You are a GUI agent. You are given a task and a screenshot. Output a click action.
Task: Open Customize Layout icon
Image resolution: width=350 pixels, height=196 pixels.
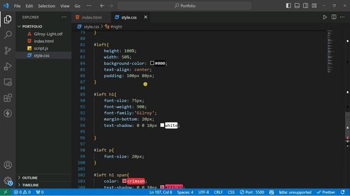[x=314, y=6]
